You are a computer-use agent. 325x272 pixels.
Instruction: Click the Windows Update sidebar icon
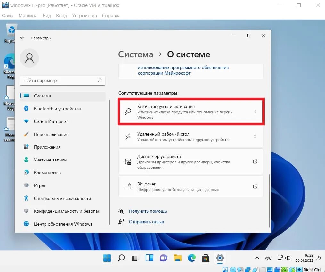26,224
